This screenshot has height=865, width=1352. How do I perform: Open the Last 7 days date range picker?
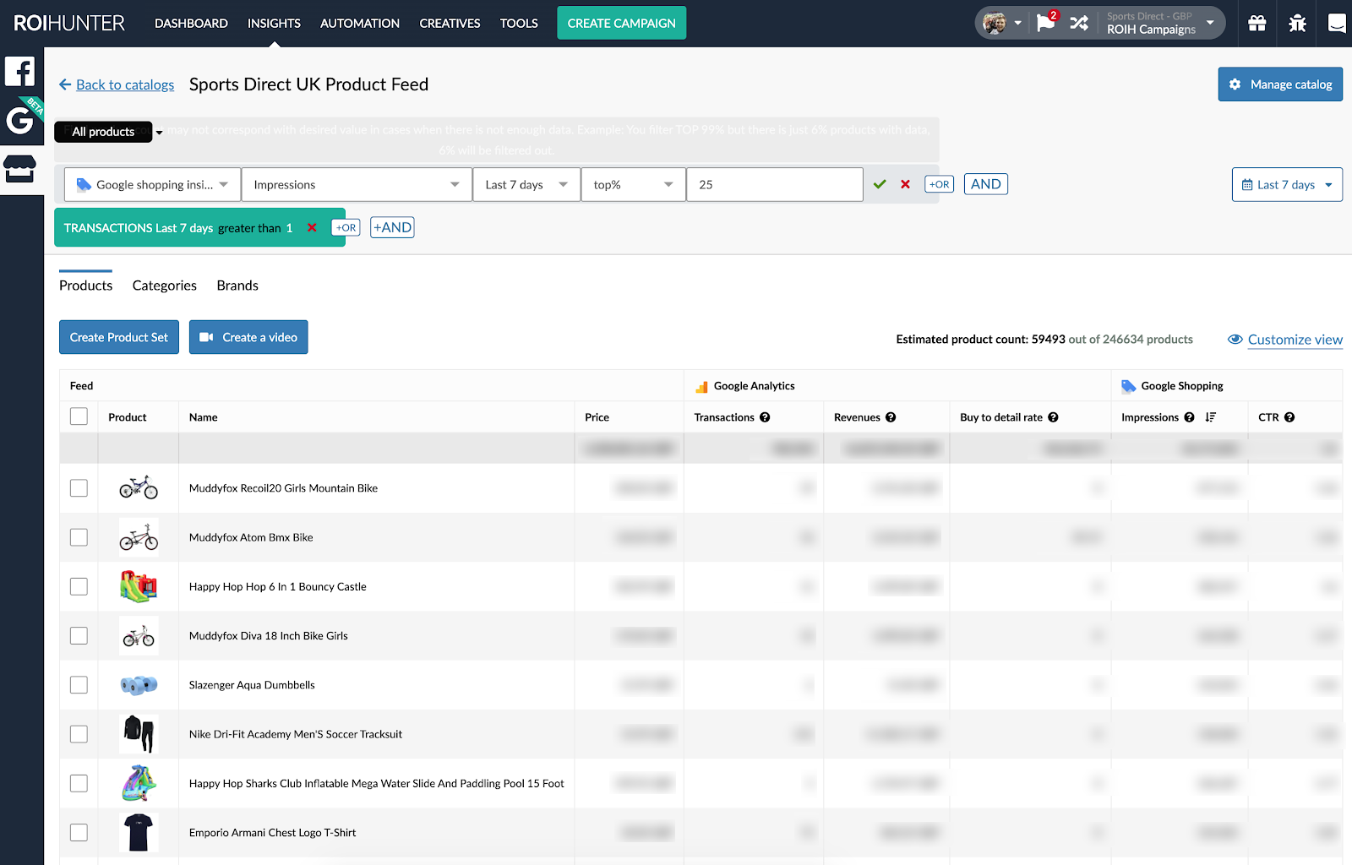1286,185
